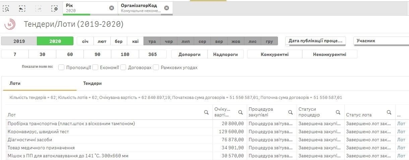
Task: Select the Діагностичні засоби cell
Action: [109, 140]
